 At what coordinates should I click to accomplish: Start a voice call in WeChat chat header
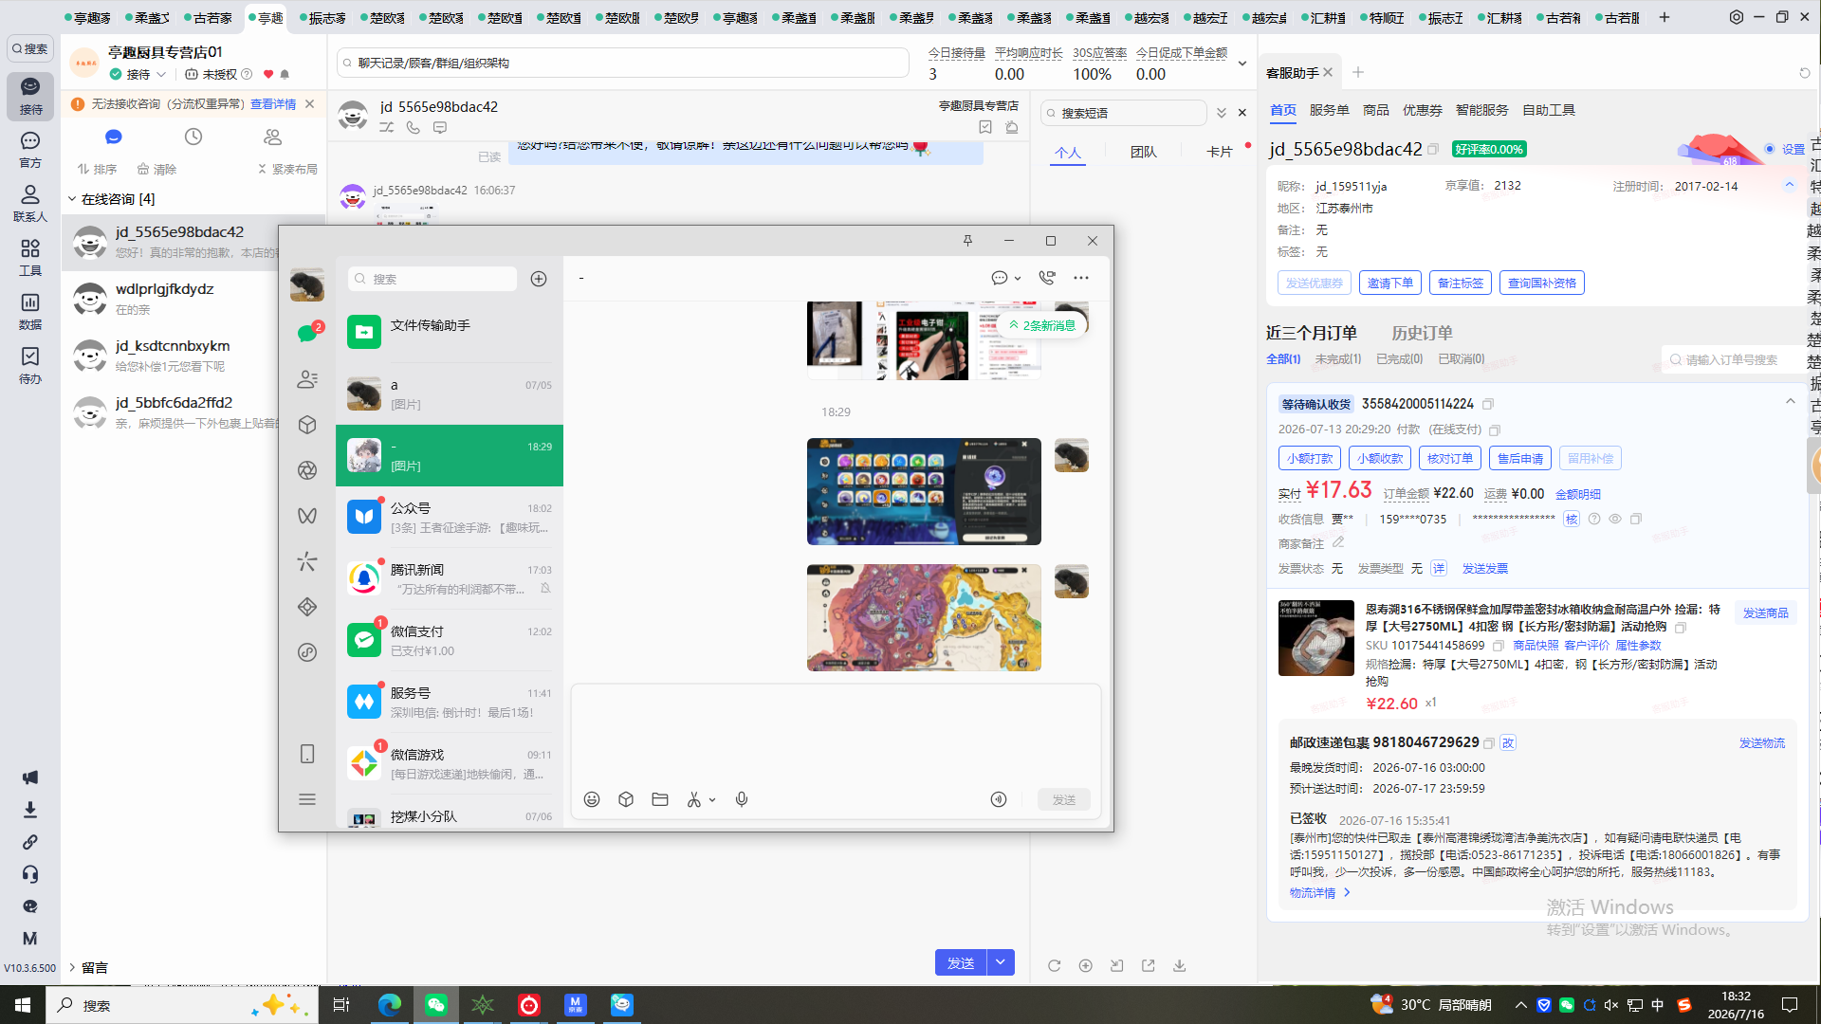[x=1047, y=278]
